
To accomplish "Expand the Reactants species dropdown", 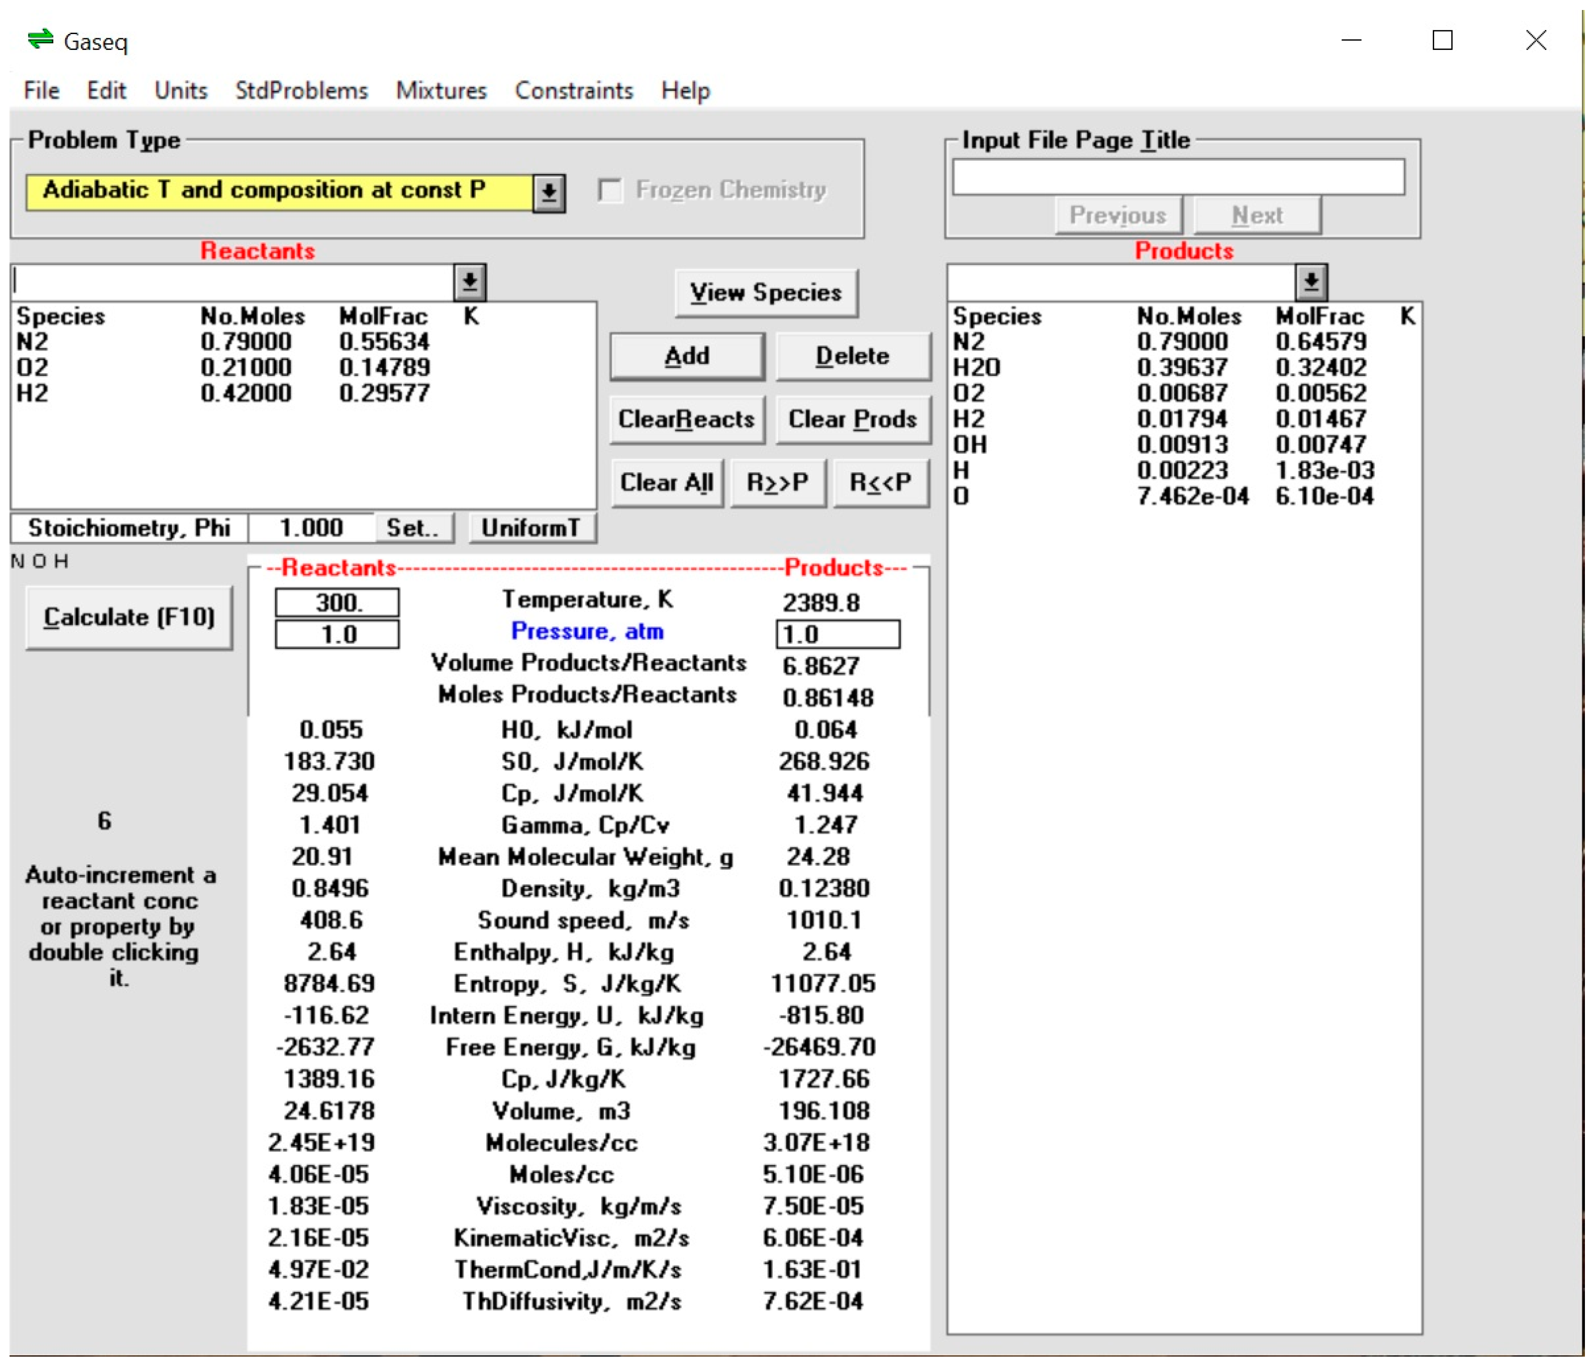I will [x=469, y=282].
